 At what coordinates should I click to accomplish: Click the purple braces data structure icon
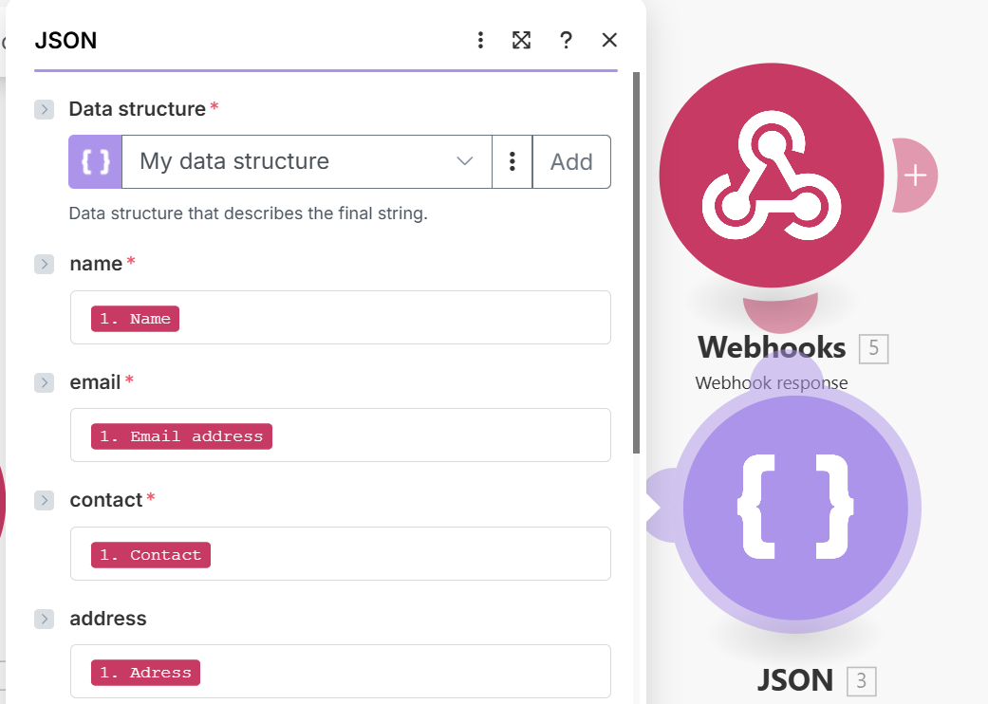tap(95, 162)
